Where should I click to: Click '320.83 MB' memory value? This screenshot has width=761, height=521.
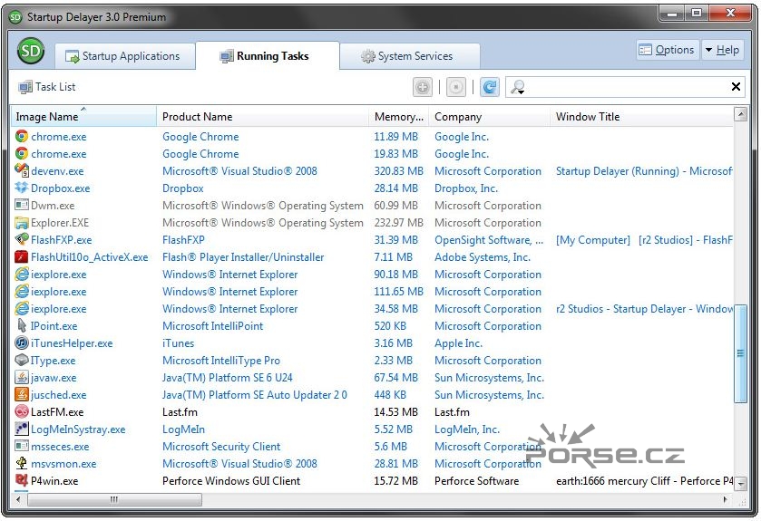[x=398, y=171]
